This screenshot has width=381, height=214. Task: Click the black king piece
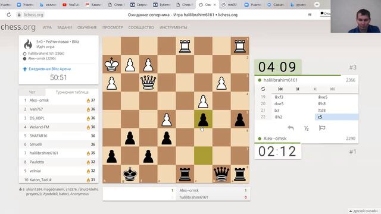coord(130,174)
